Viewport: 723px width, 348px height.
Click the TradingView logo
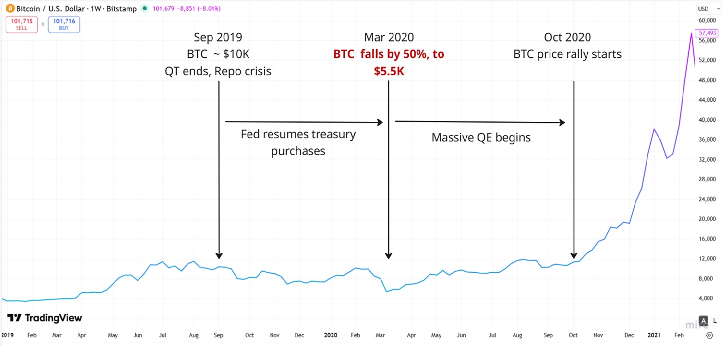[45, 318]
